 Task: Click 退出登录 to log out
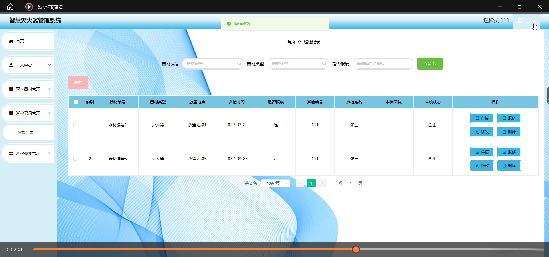pyautogui.click(x=526, y=20)
